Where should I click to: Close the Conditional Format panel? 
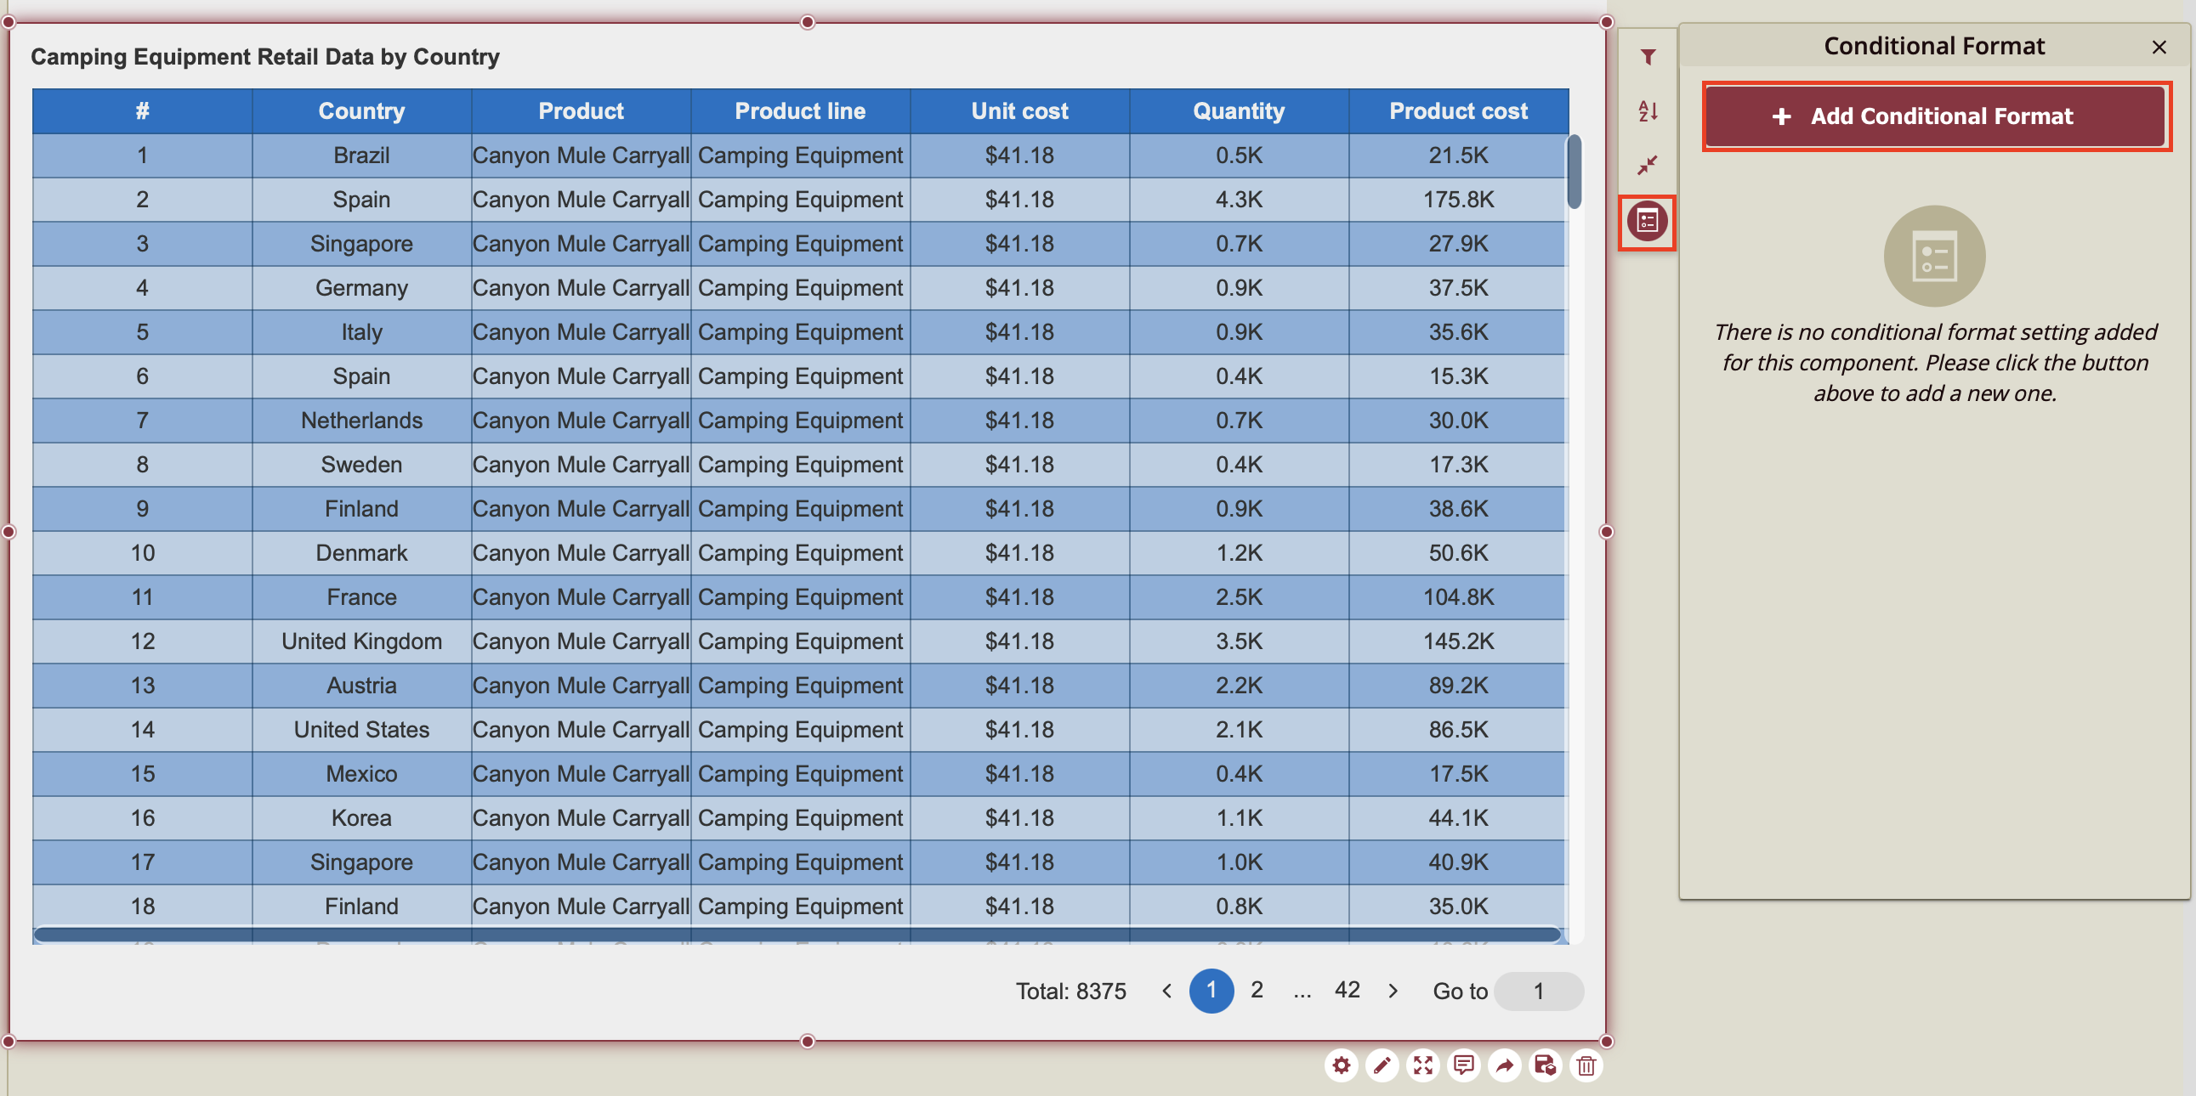[x=2159, y=47]
